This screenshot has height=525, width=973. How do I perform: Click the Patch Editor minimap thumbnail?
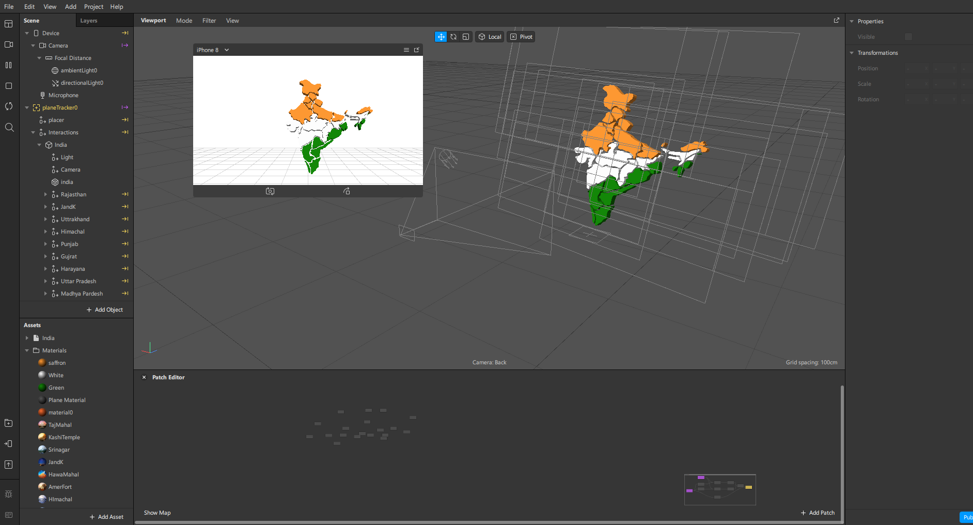coord(720,489)
